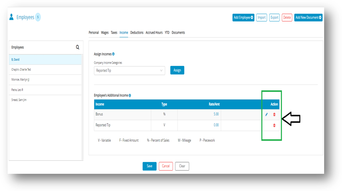342x191 pixels.
Task: Click the search icon in Employees panel
Action: pyautogui.click(x=77, y=47)
